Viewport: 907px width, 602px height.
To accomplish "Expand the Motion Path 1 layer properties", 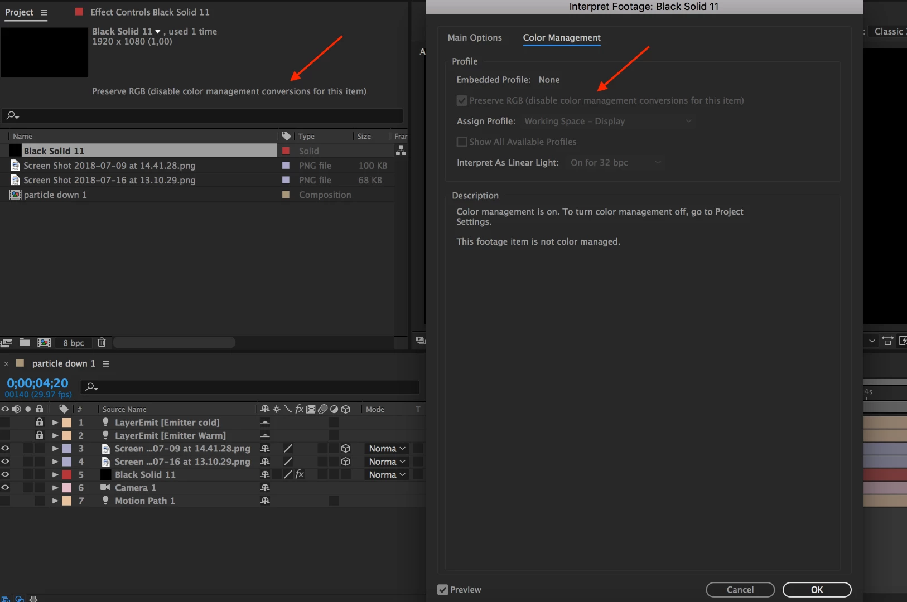I will tap(55, 501).
